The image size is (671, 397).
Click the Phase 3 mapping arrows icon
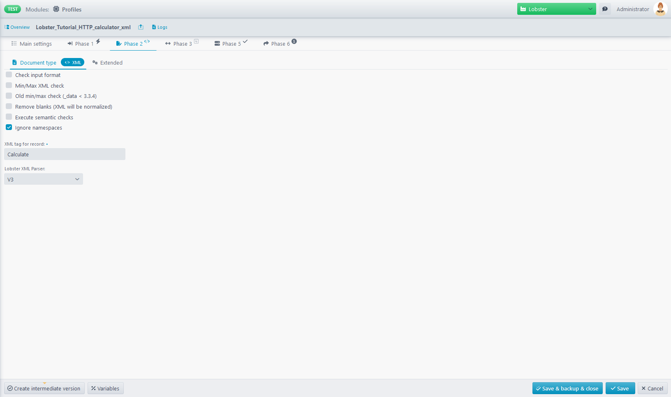168,44
